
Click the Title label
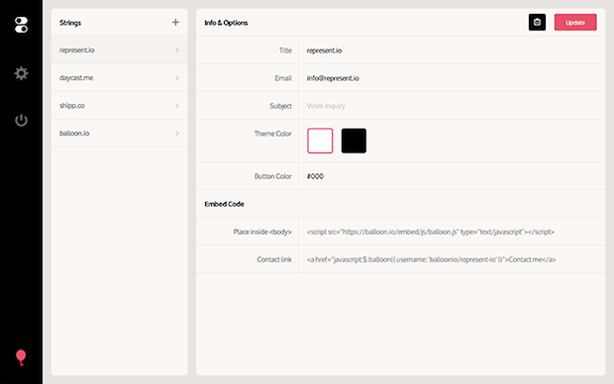[x=285, y=50]
